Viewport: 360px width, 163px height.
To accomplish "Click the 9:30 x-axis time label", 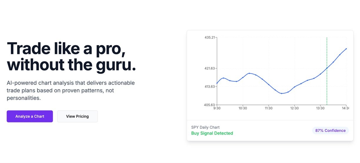I will click(217, 108).
